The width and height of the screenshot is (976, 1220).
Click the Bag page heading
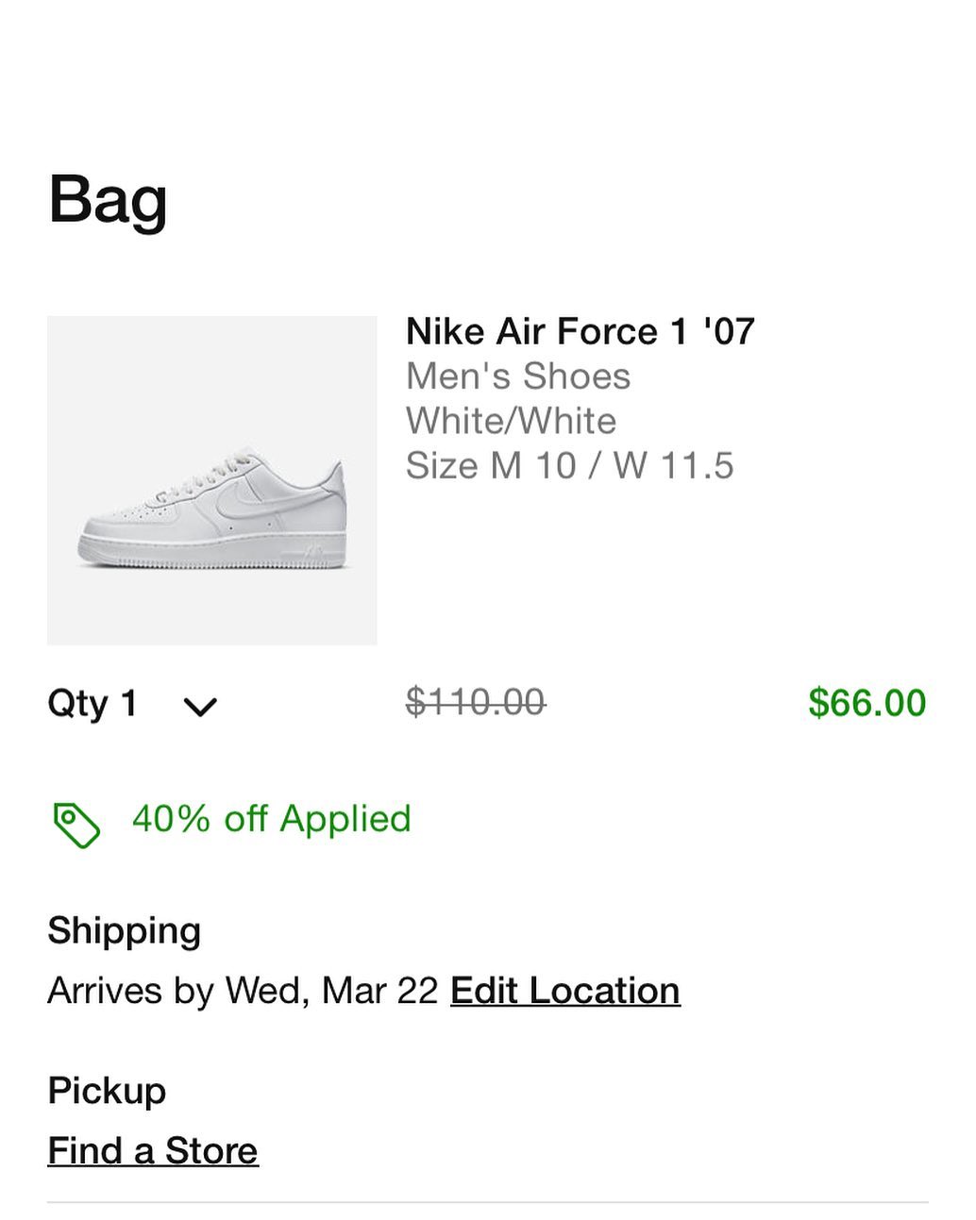[x=108, y=200]
